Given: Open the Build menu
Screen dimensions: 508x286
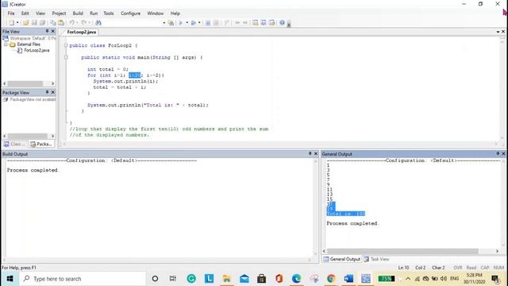Looking at the screenshot, I should coord(78,14).
